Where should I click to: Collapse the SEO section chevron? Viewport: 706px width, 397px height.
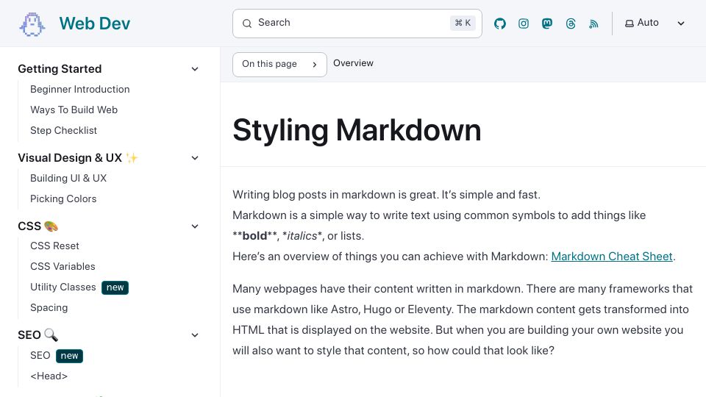194,335
